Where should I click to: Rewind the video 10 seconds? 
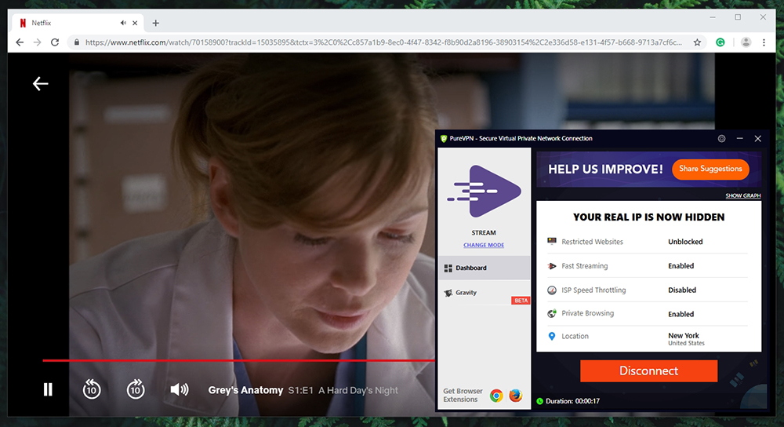point(92,389)
